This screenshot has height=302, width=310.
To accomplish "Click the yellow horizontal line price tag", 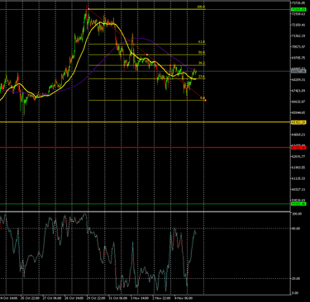I will (x=298, y=122).
